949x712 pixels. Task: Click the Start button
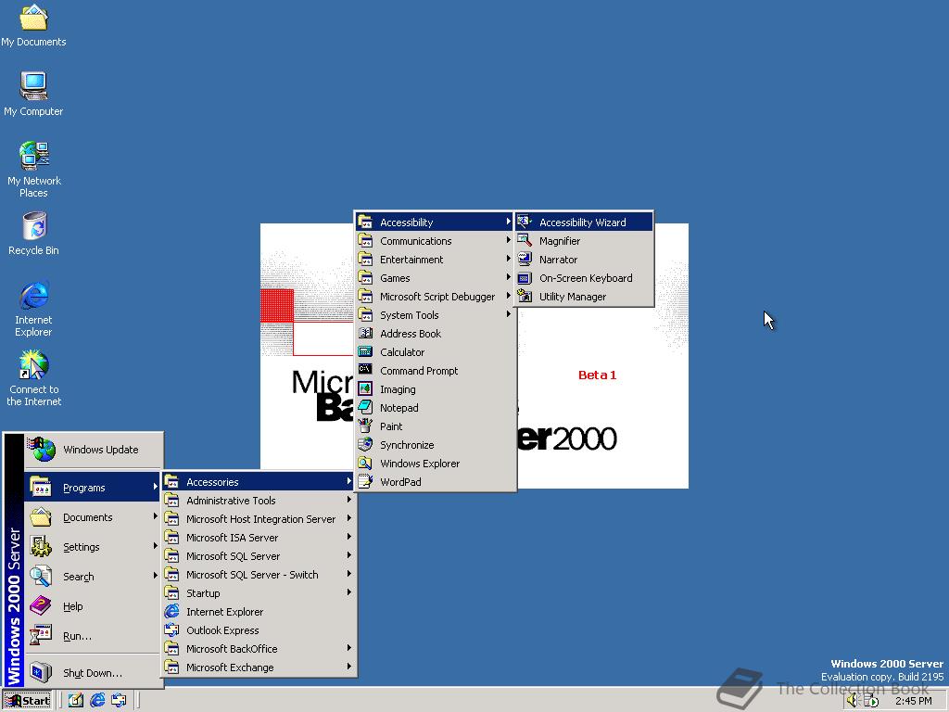point(27,701)
